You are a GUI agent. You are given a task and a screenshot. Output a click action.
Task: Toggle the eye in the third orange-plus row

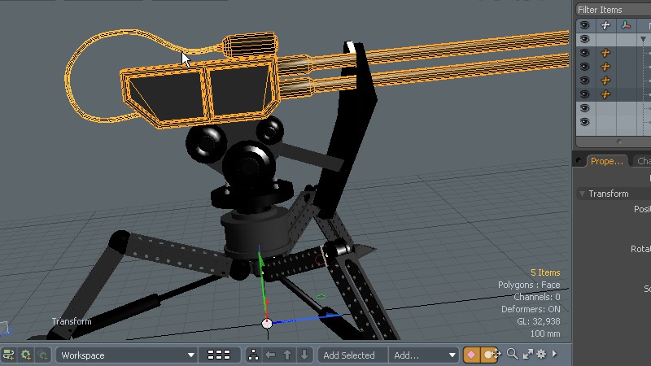pos(584,81)
